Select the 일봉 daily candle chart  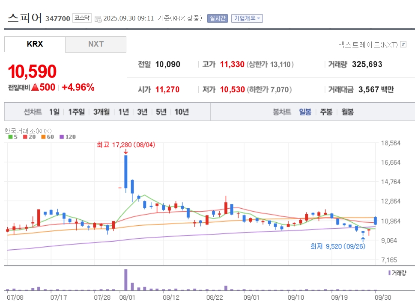click(305, 112)
